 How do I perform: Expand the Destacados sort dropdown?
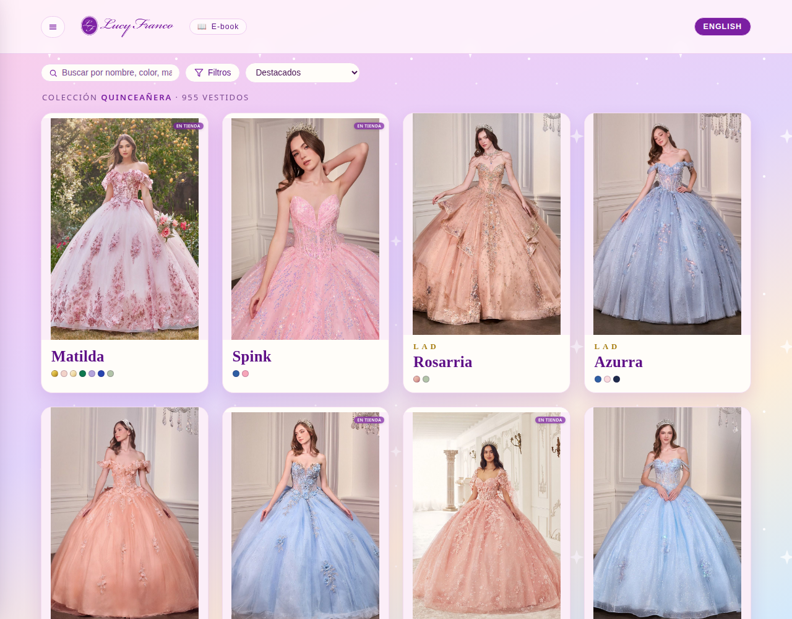click(303, 72)
